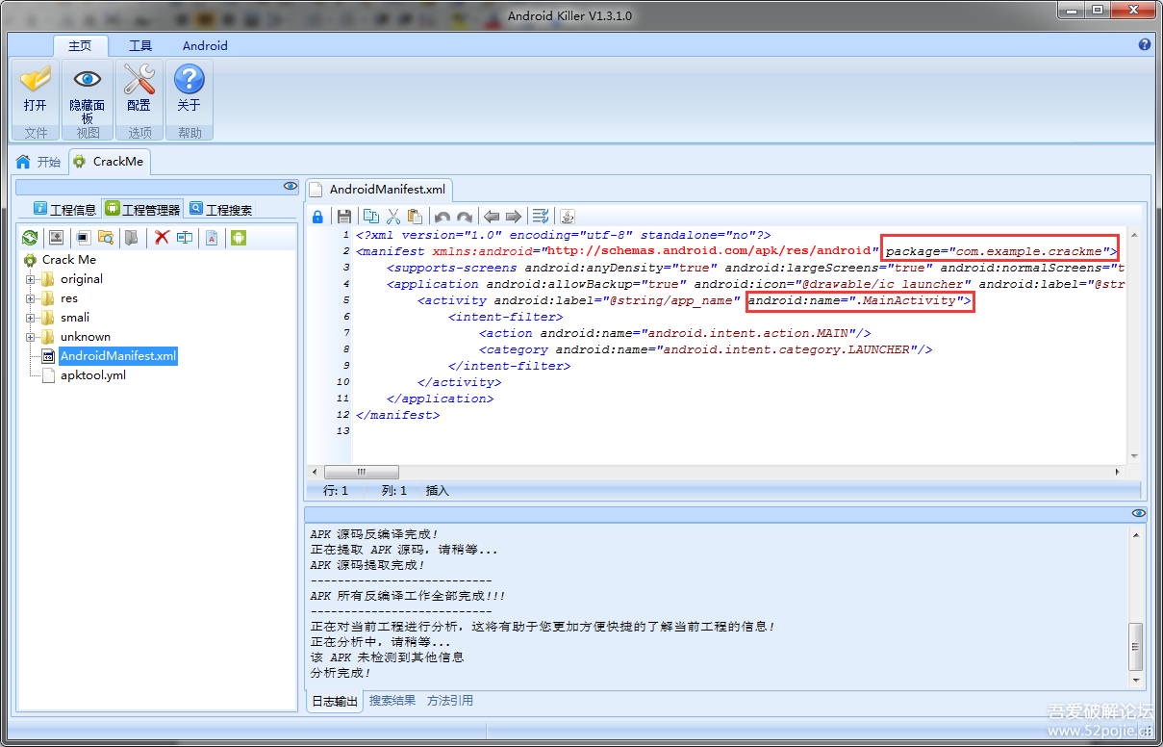Save file with the floppy disk icon
This screenshot has width=1163, height=747.
coord(343,217)
